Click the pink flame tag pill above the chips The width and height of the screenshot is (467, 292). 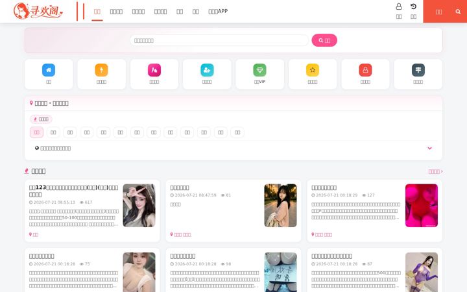(41, 119)
